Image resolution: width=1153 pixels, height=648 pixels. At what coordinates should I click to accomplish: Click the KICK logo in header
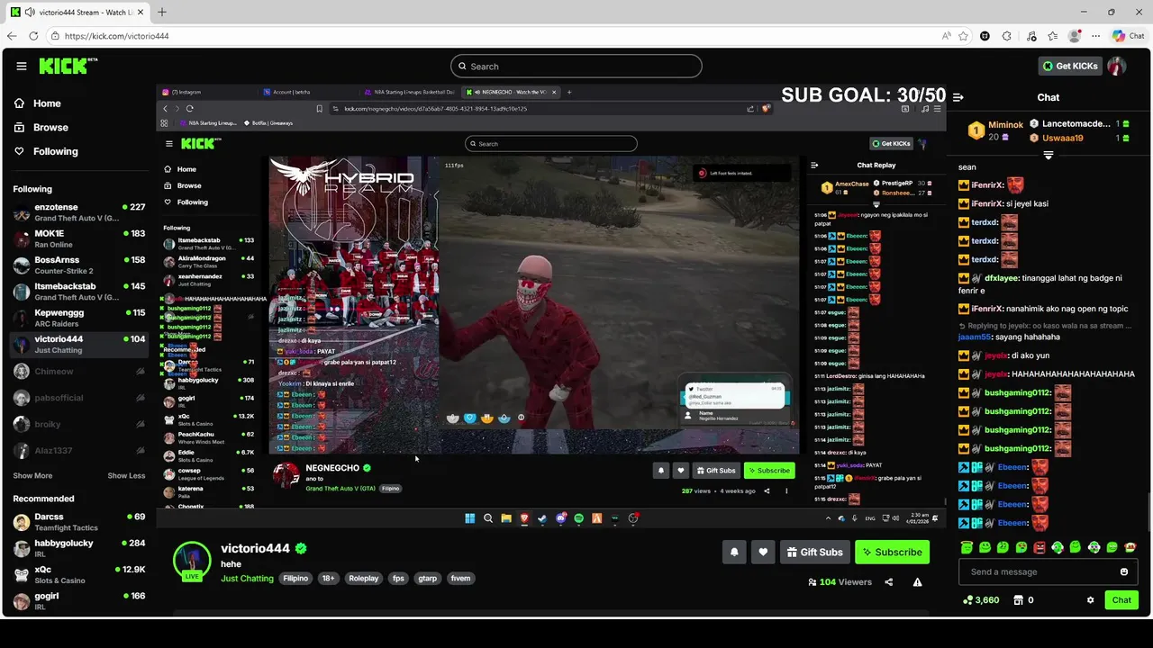tap(68, 66)
